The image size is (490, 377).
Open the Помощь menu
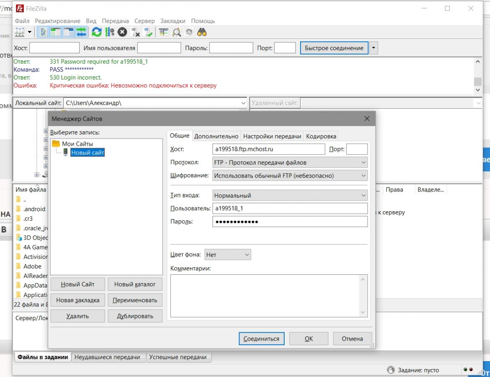pos(203,21)
